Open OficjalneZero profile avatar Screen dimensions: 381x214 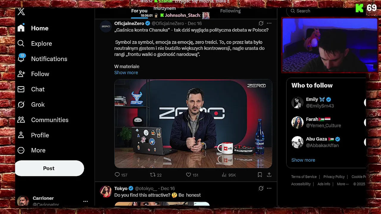[106, 26]
